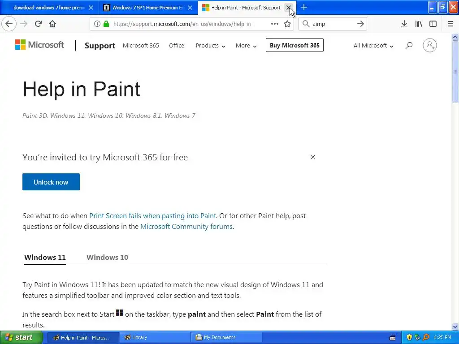Open the Library bookshelf icon
This screenshot has height=344, width=459.
pyautogui.click(x=419, y=24)
